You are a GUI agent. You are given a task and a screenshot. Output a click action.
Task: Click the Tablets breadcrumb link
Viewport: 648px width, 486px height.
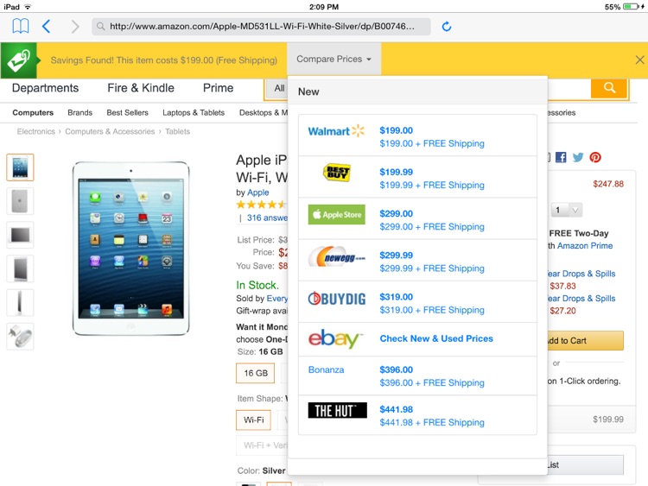tap(177, 131)
